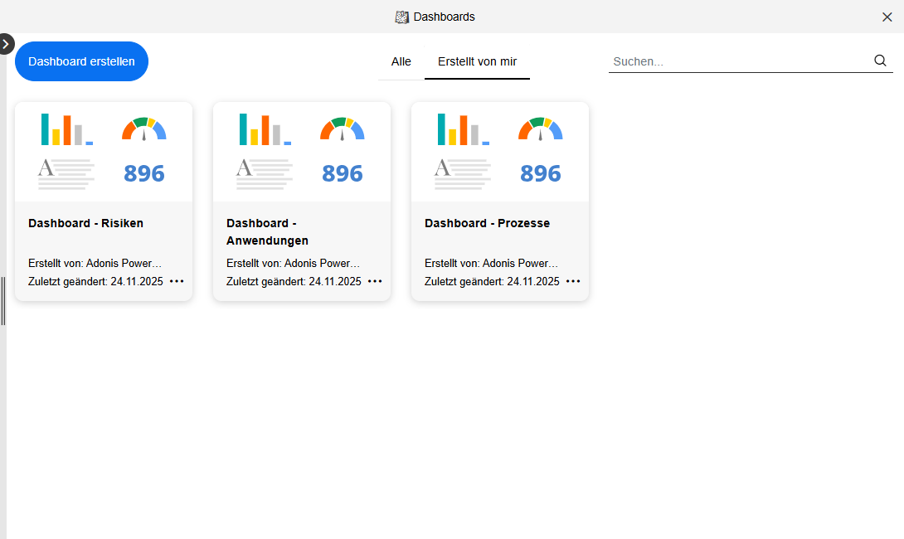Click the magnifier icon in the search bar
904x539 pixels.
tap(879, 61)
